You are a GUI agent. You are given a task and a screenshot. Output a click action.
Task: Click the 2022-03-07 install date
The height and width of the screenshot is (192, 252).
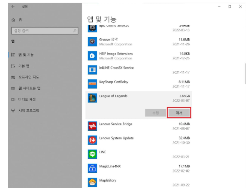[x=181, y=100]
